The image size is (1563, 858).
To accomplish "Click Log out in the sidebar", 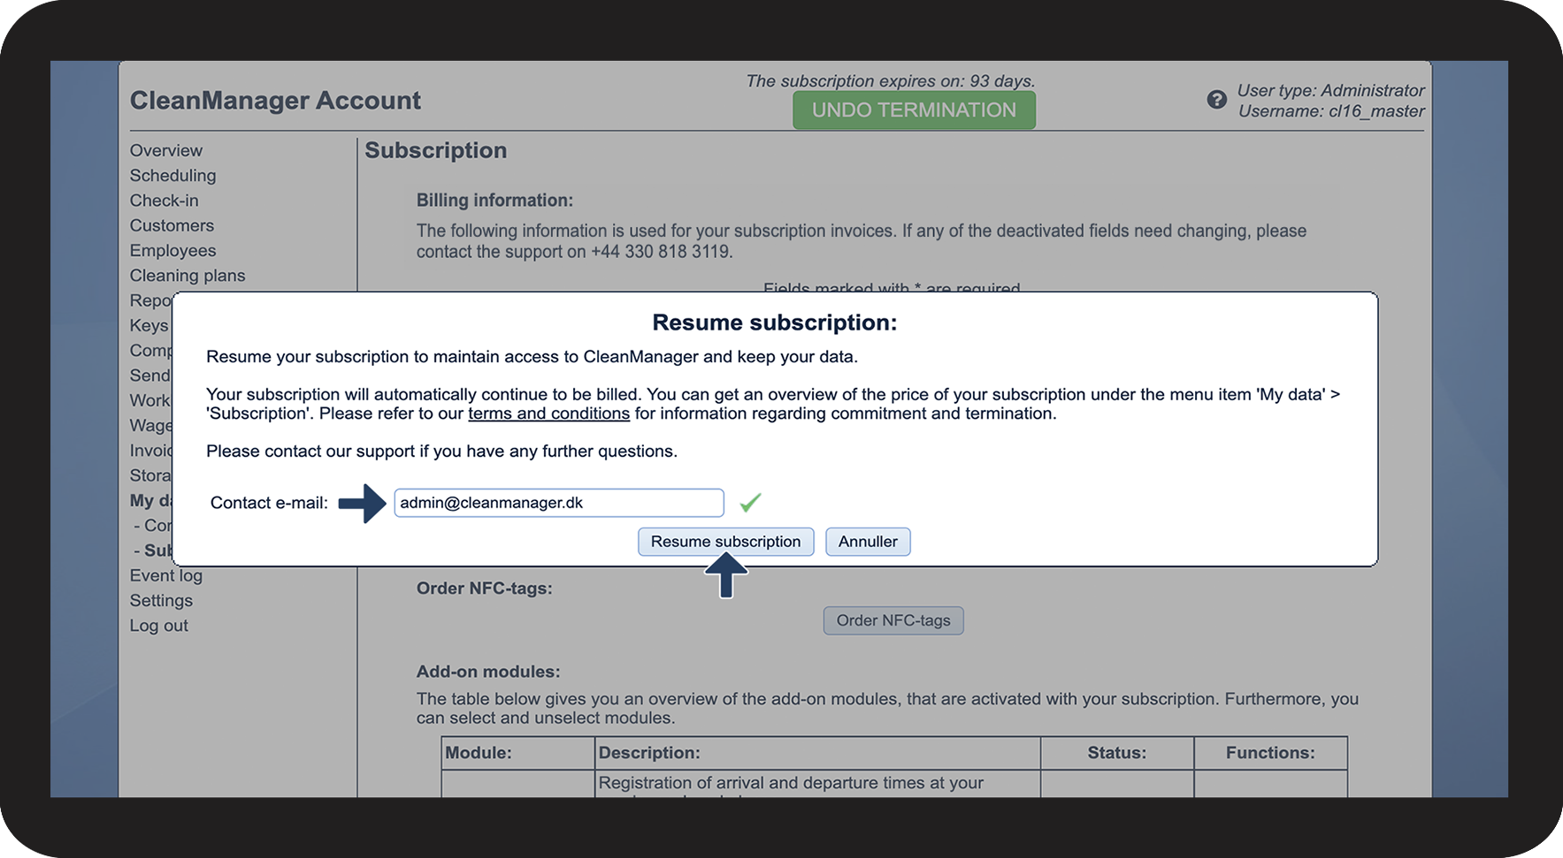I will click(159, 626).
